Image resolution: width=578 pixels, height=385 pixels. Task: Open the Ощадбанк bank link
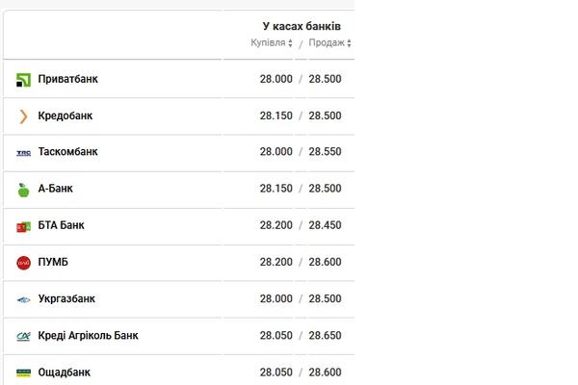65,372
